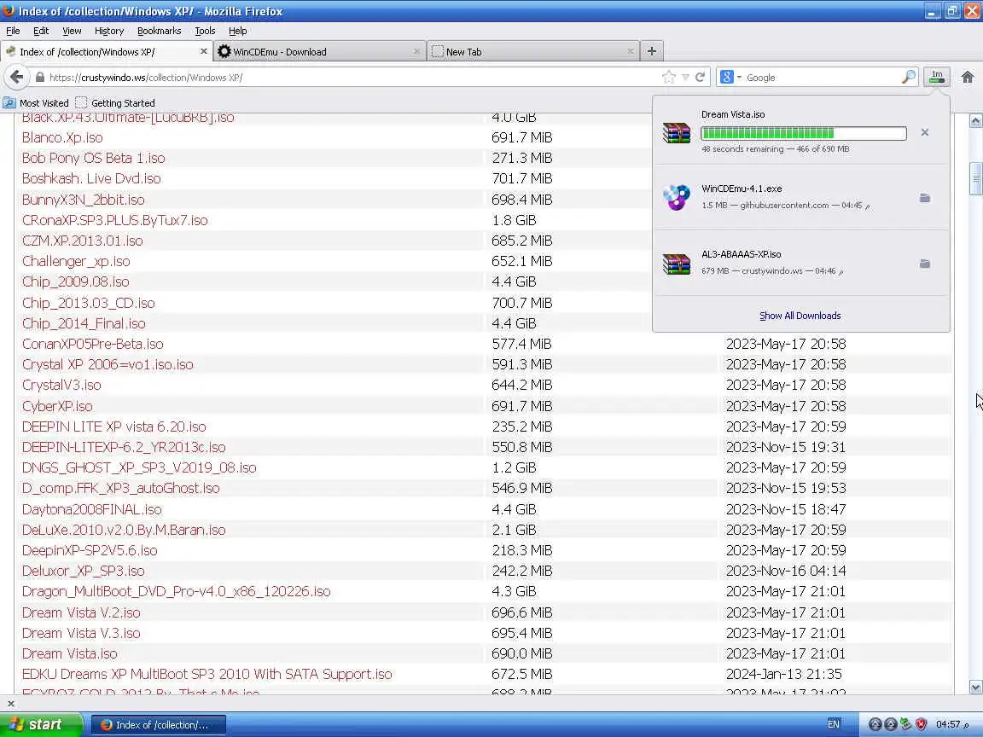Click the EN language indicator

pyautogui.click(x=833, y=724)
